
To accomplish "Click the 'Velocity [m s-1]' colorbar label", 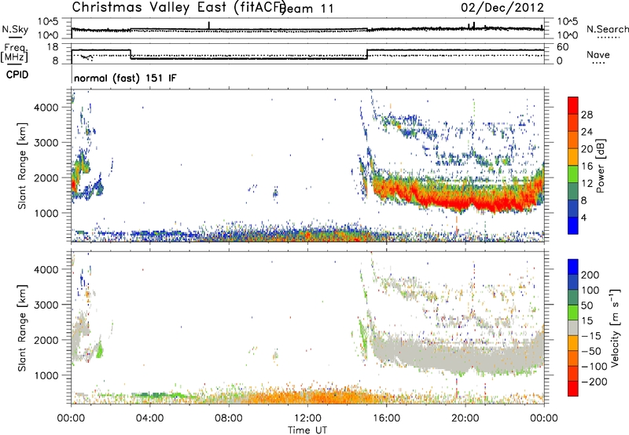I will click(615, 327).
